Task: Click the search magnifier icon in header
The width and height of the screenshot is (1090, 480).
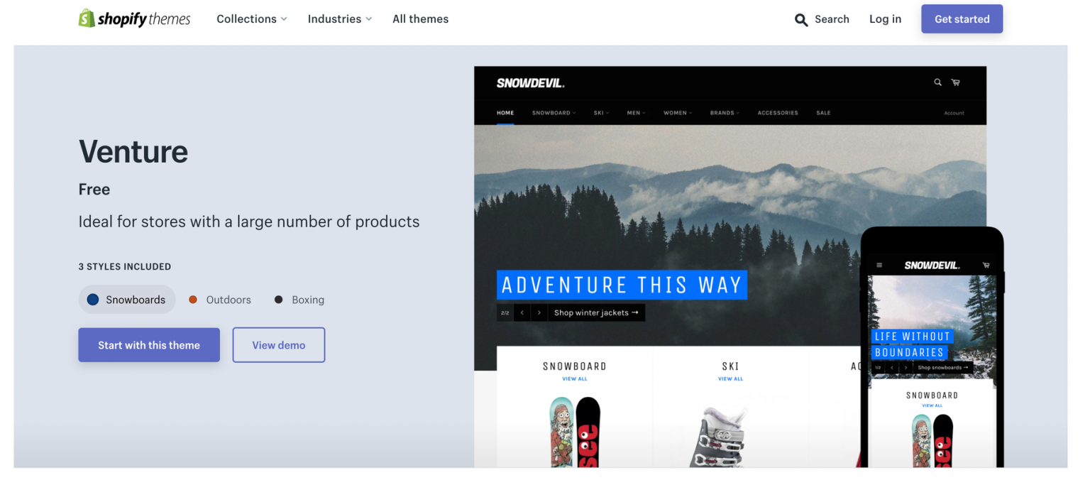Action: tap(801, 20)
